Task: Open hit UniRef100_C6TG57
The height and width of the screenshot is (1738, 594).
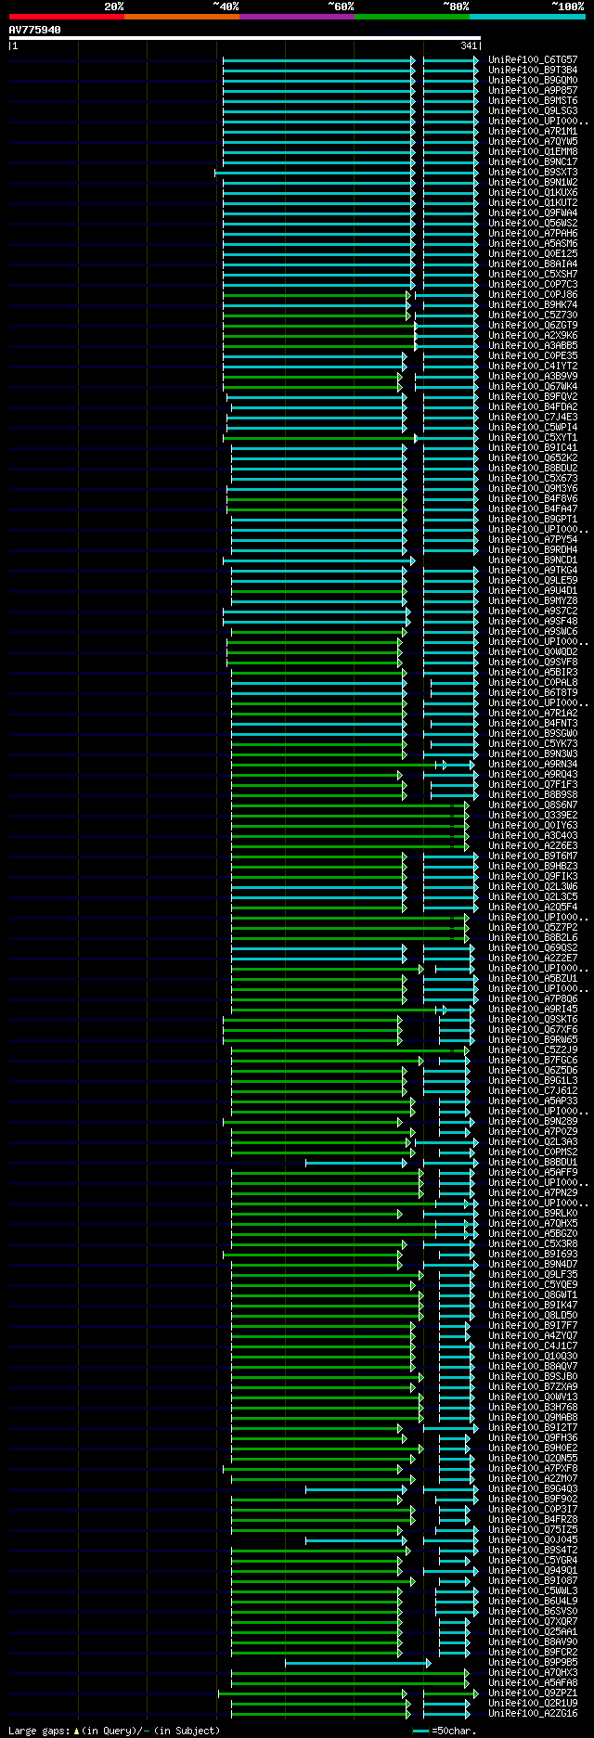Action: tap(533, 59)
